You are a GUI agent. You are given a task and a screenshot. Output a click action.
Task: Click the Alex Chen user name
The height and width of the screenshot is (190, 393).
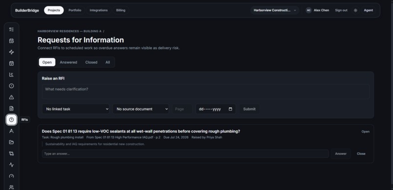321,10
